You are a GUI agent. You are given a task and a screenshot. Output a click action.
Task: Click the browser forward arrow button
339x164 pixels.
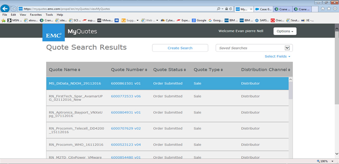tap(13, 9)
